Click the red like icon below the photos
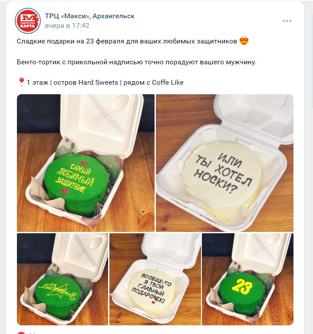313x334 pixels. coord(21,333)
